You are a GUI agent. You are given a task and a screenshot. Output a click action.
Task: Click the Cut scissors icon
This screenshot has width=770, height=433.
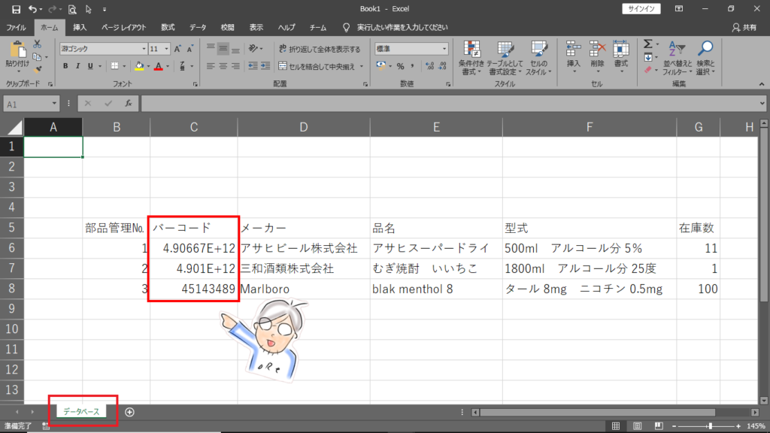(37, 45)
